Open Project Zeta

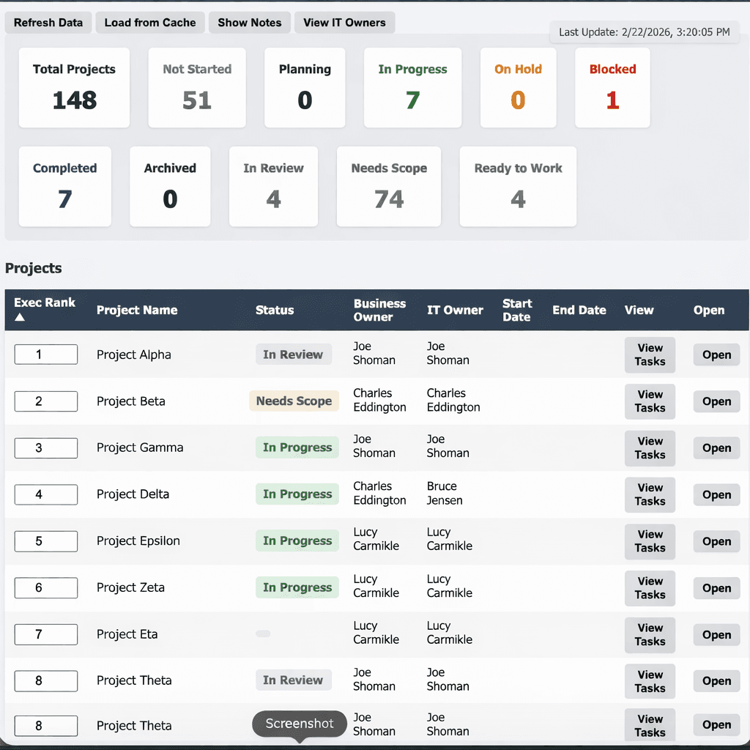click(x=716, y=588)
